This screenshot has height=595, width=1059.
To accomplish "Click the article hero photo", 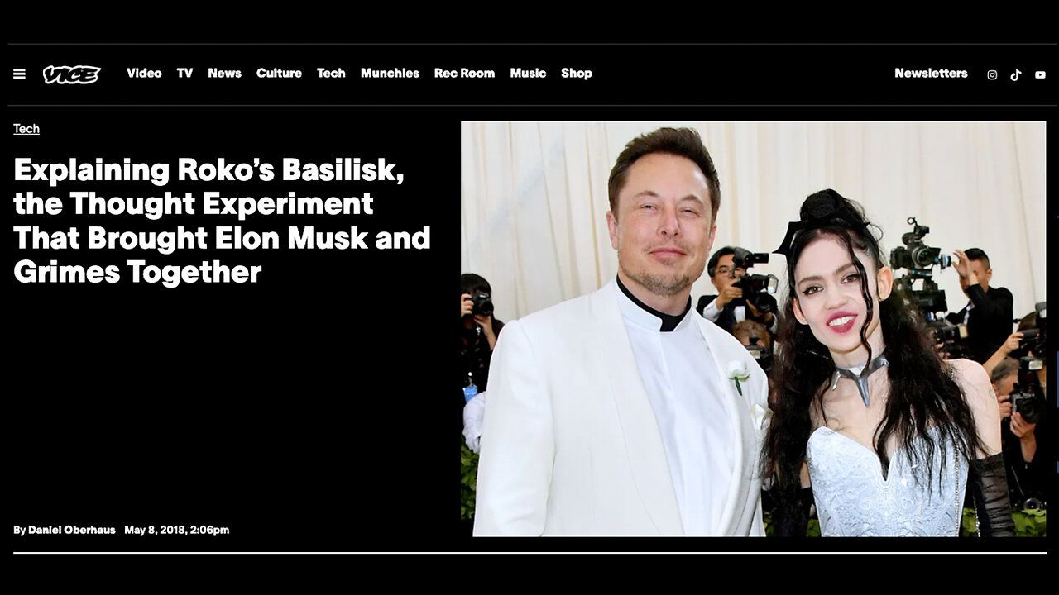I will coord(753,329).
